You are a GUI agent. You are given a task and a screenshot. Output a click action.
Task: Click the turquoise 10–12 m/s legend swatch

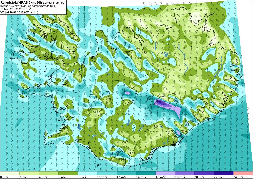pos(107,173)
